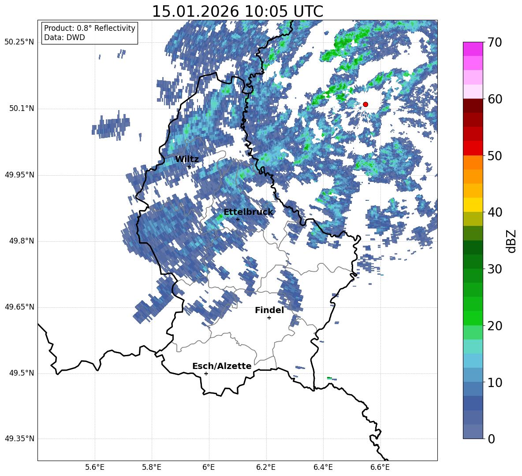The image size is (522, 476).
Task: Click the 50.25°N latitude tick label
Action: 19,42
